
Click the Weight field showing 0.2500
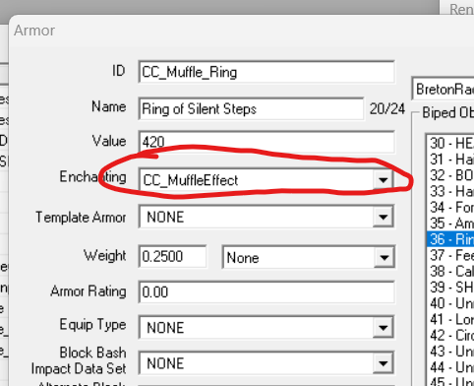pyautogui.click(x=172, y=256)
